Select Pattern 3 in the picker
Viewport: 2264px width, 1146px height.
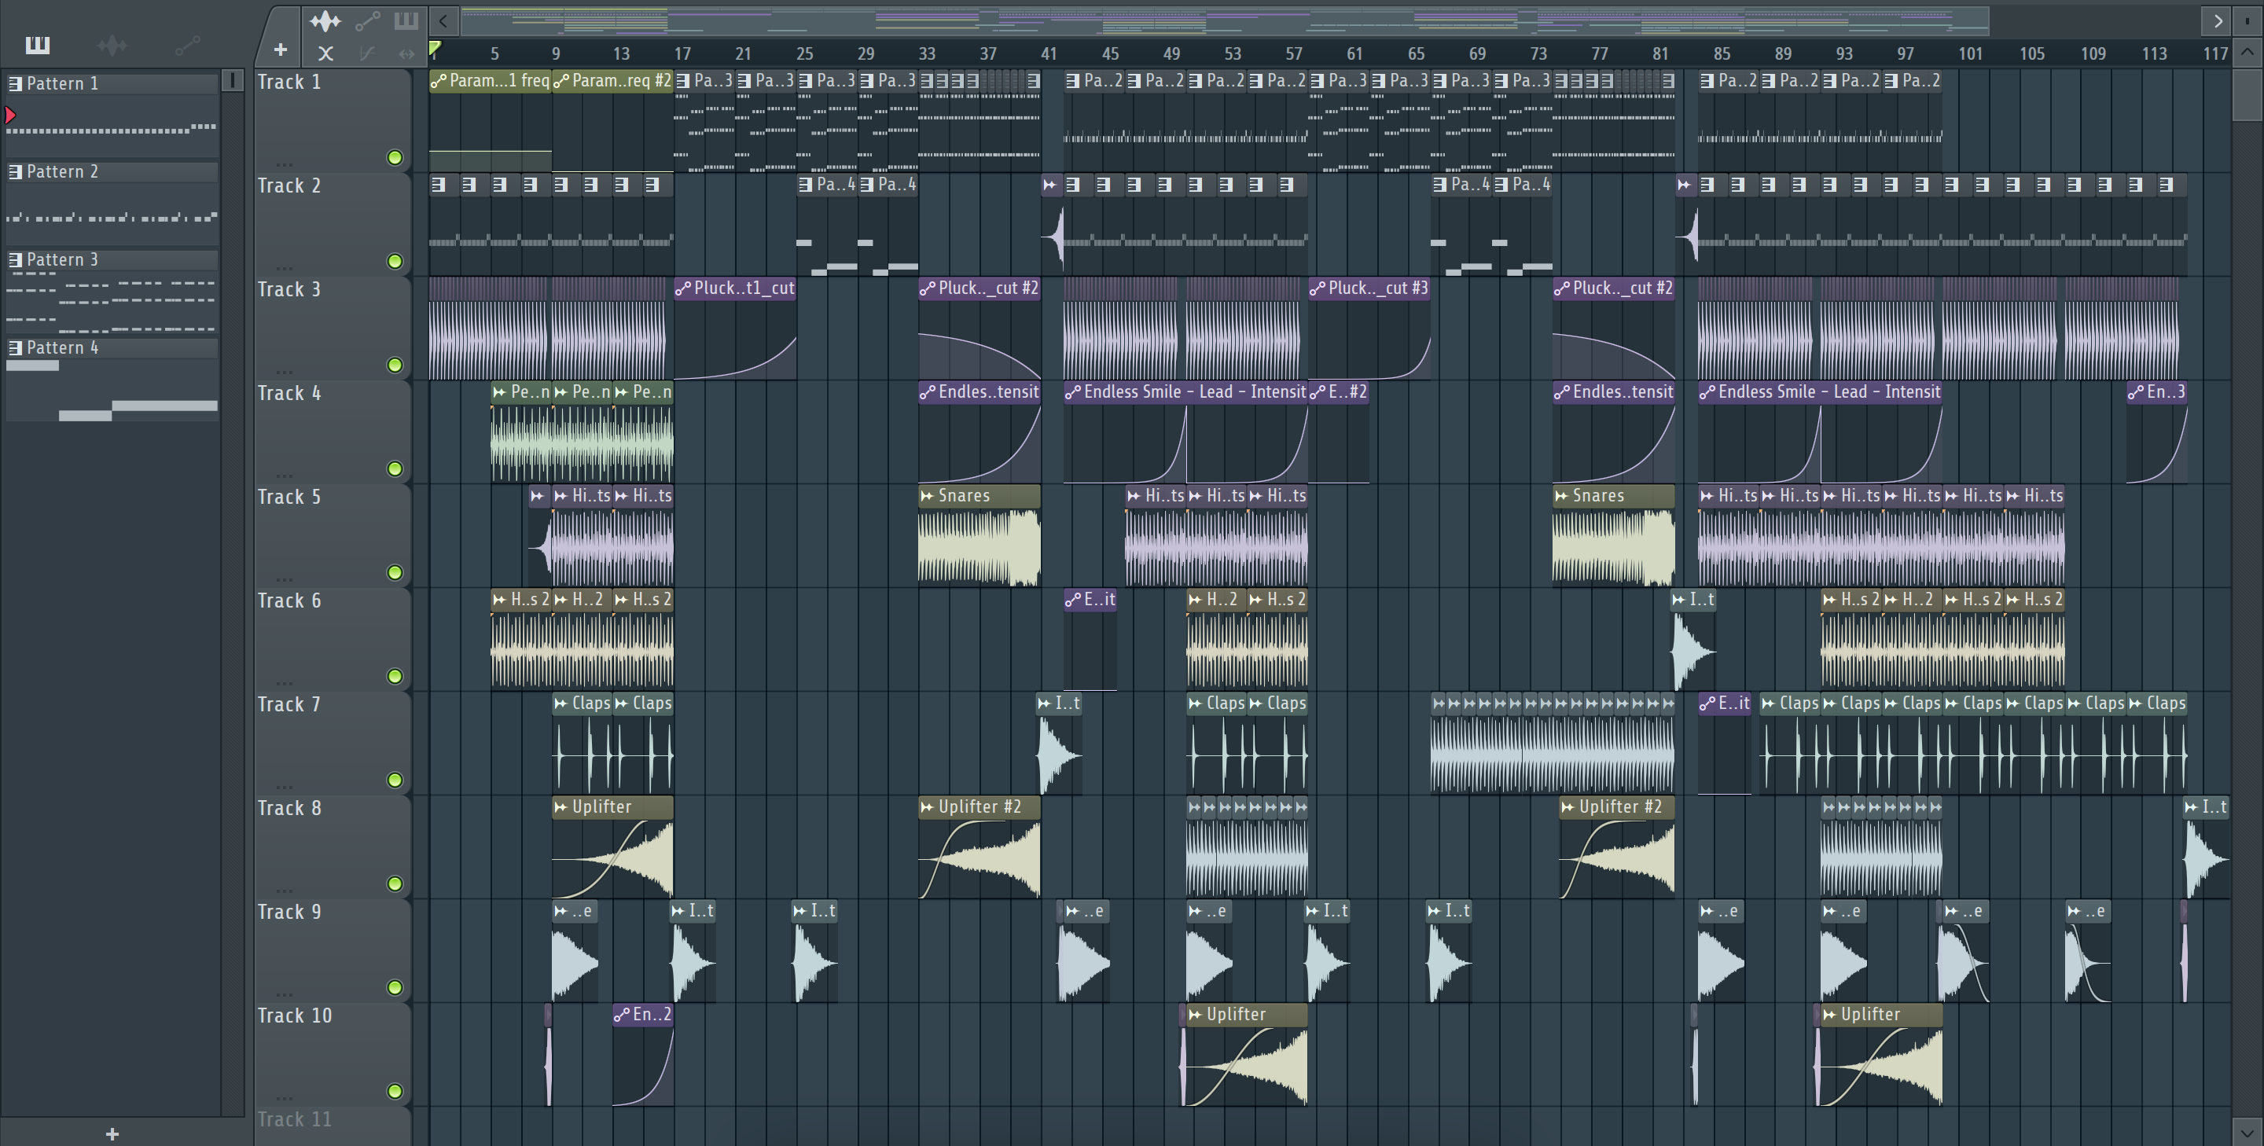pyautogui.click(x=112, y=259)
